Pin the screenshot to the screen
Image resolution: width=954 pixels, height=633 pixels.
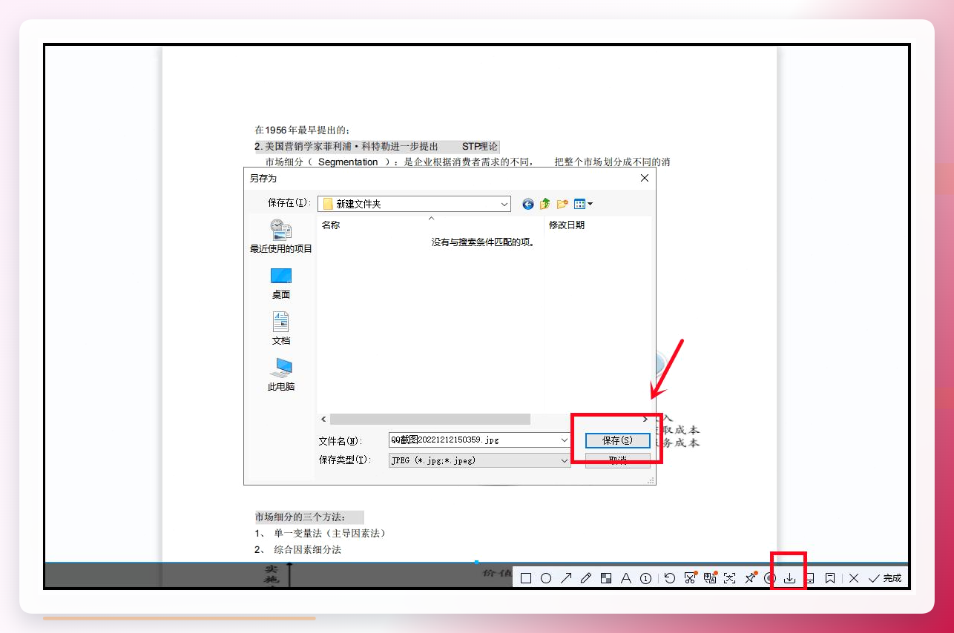pyautogui.click(x=750, y=578)
